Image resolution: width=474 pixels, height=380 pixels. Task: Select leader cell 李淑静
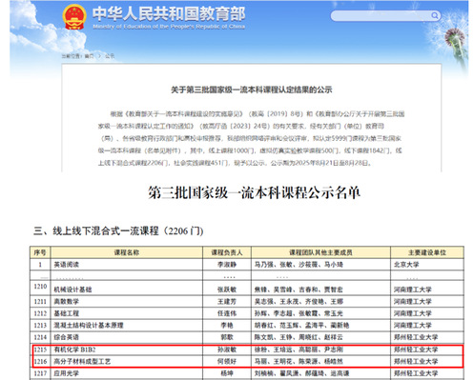pyautogui.click(x=227, y=265)
